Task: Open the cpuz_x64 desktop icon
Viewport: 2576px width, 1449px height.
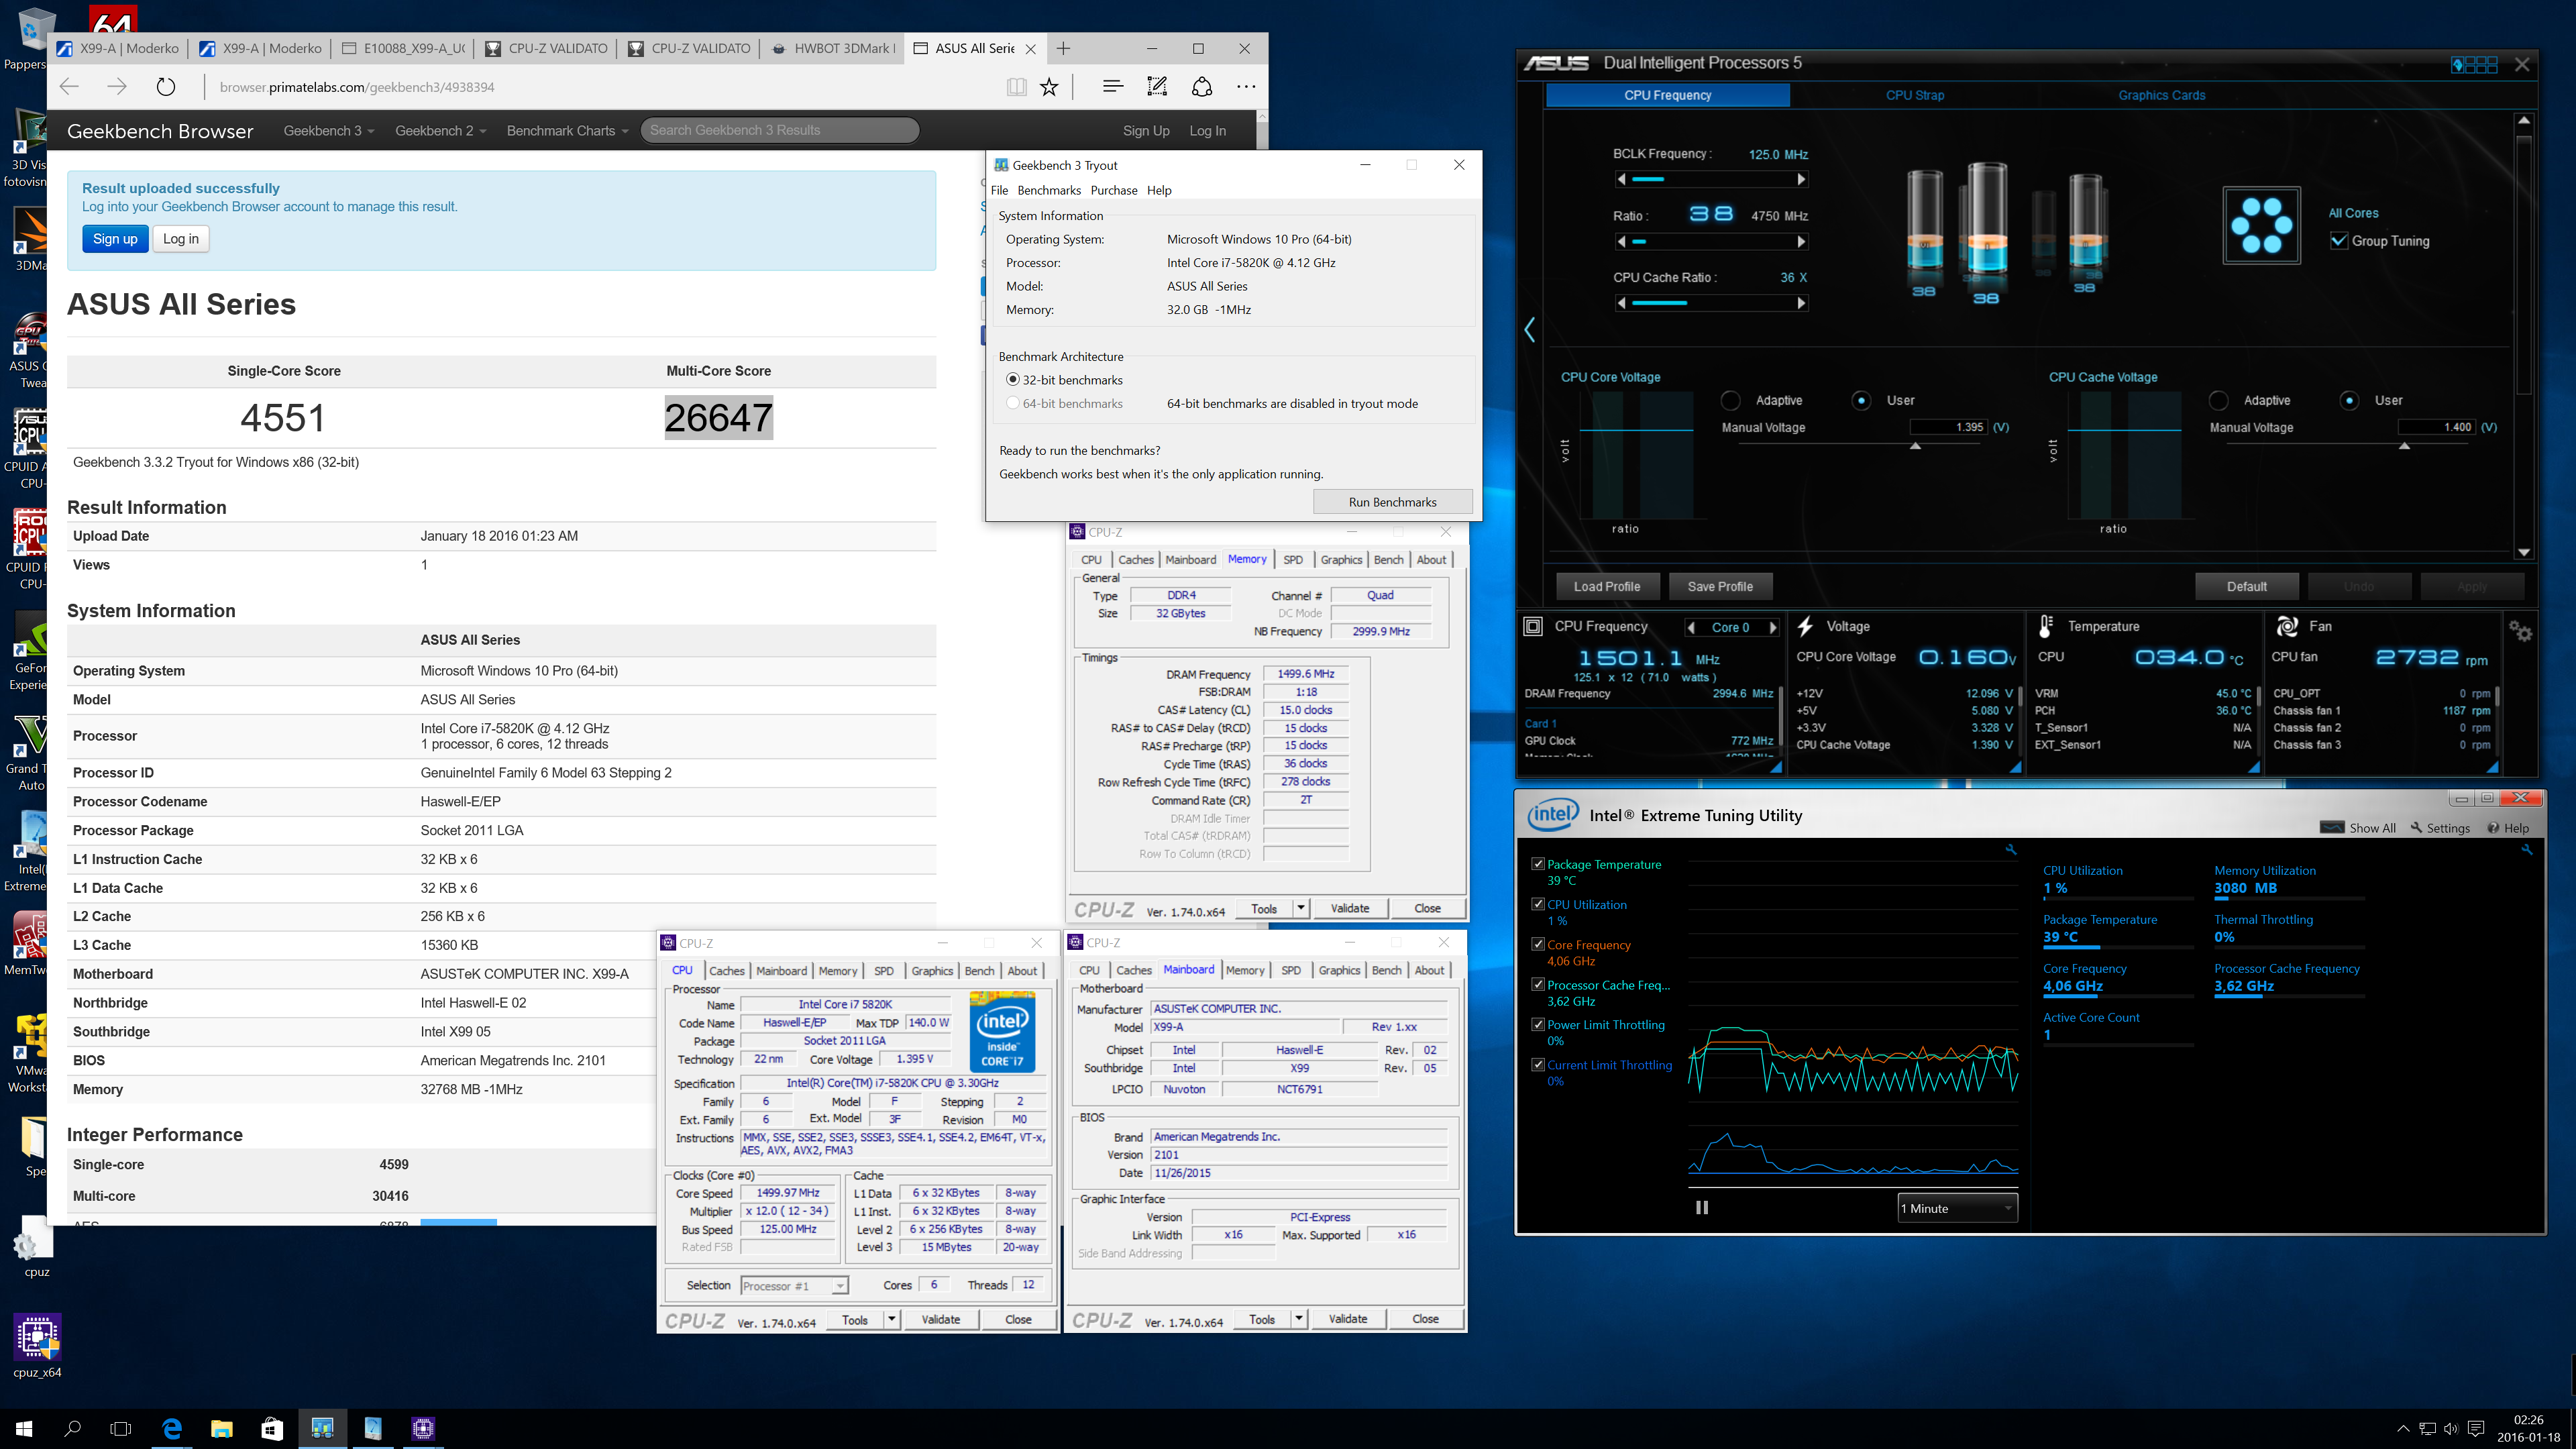Action: [37, 1346]
